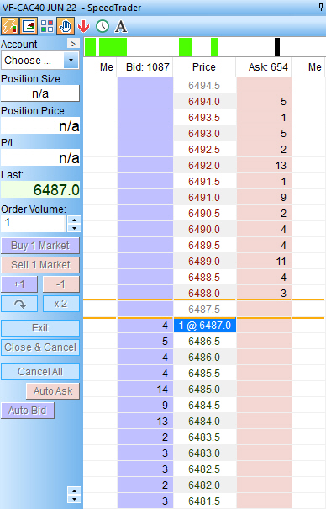
Task: Click the Last price 6487.0 field
Action: pos(40,189)
